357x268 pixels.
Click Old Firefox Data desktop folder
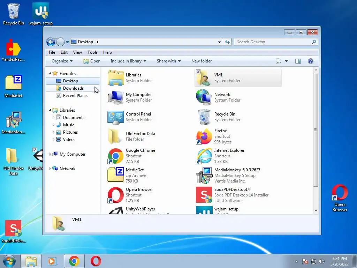coord(13,161)
